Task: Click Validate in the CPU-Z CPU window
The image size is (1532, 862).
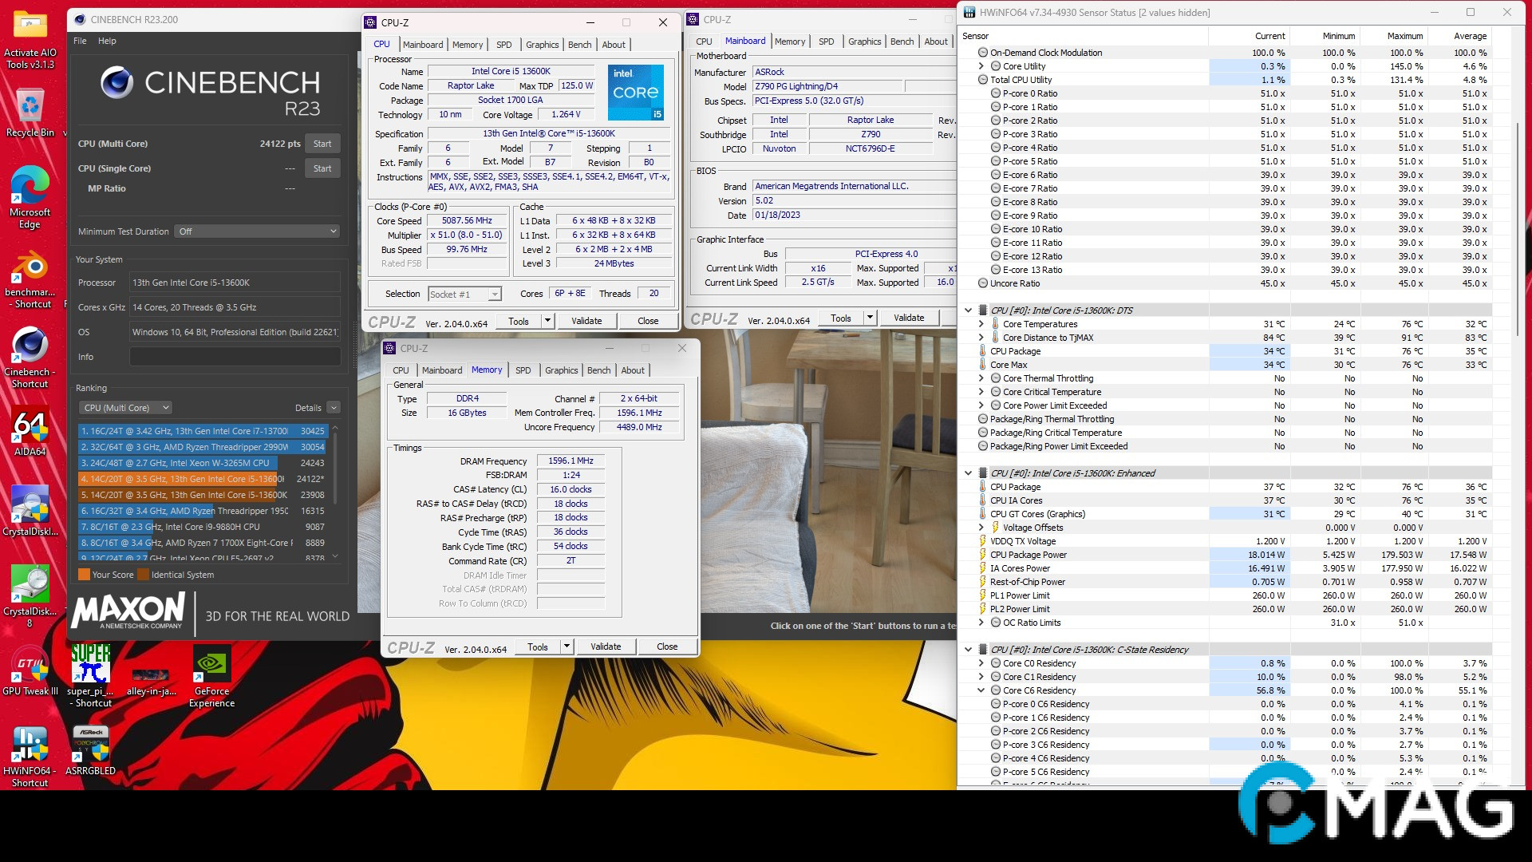Action: [x=586, y=321]
